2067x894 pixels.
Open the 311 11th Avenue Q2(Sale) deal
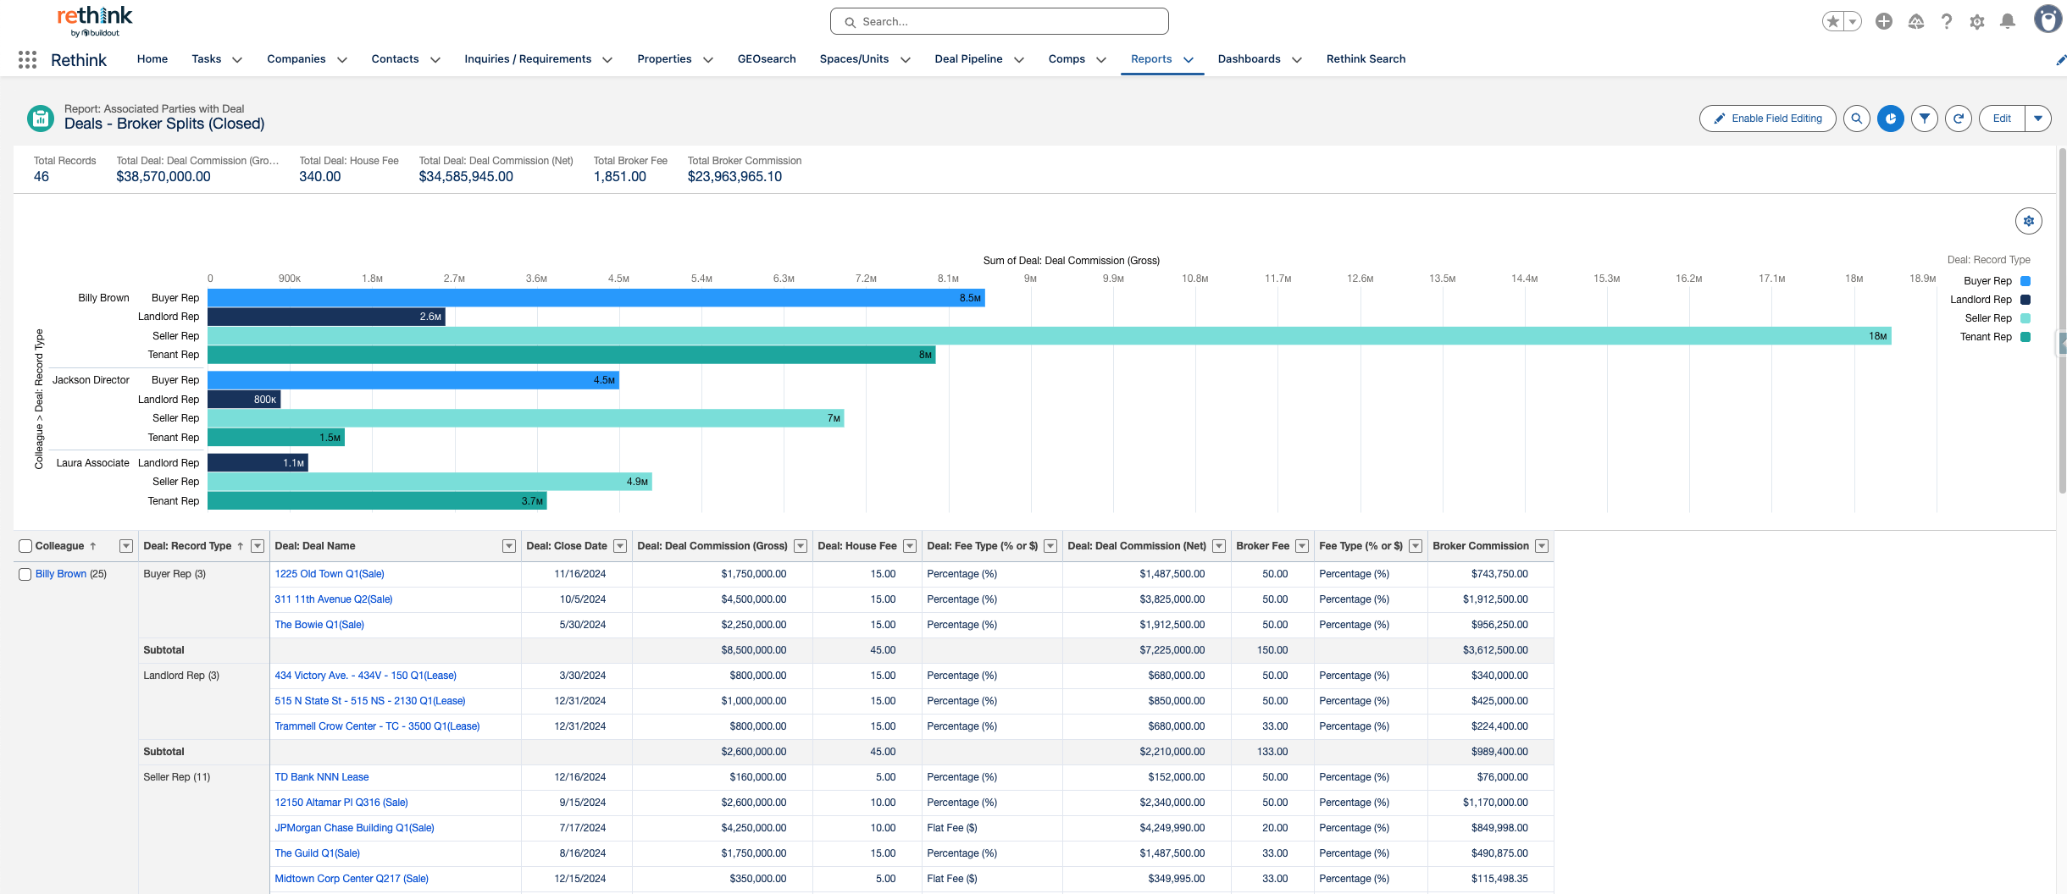[x=334, y=599]
